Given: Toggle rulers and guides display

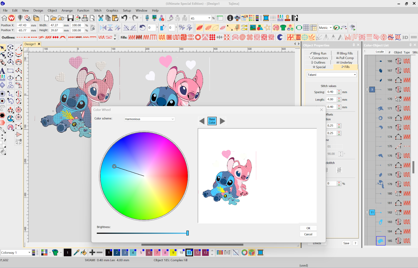Looking at the screenshot, I should (313, 28).
